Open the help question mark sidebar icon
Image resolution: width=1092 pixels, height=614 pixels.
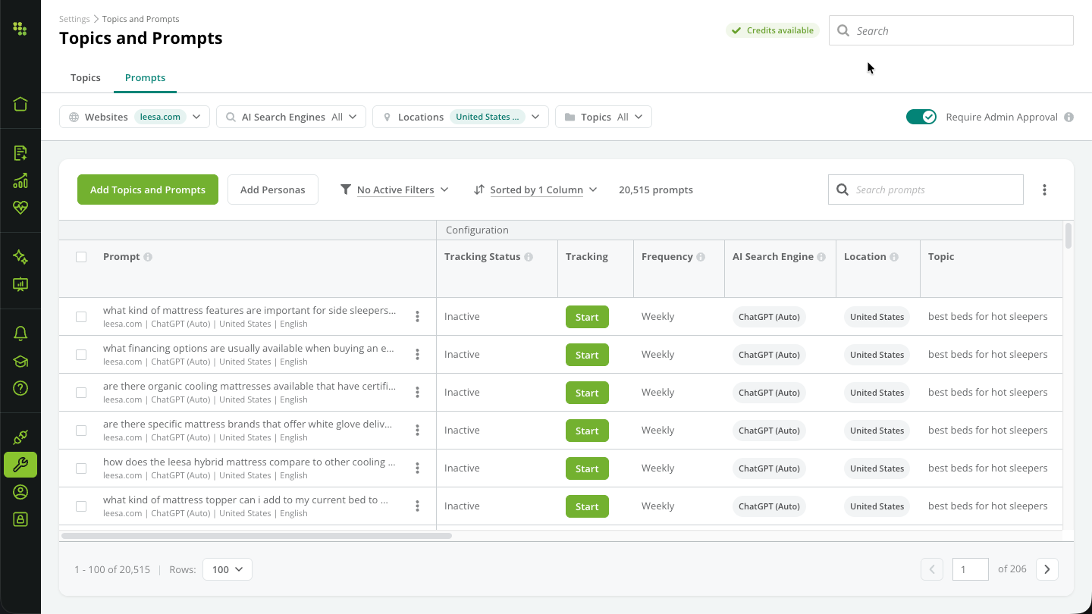[20, 388]
